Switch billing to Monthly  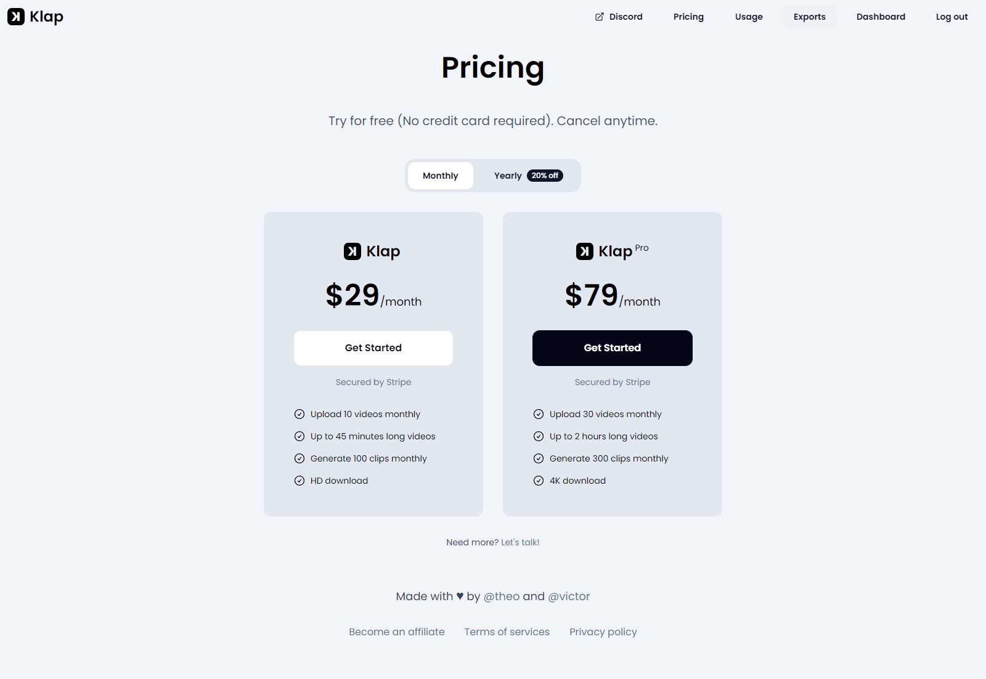(441, 176)
